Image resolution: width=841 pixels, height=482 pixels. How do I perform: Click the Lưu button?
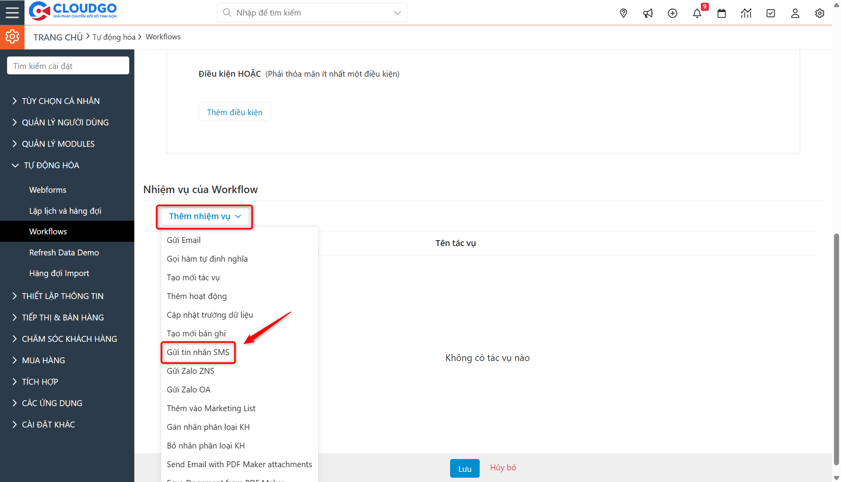(464, 468)
